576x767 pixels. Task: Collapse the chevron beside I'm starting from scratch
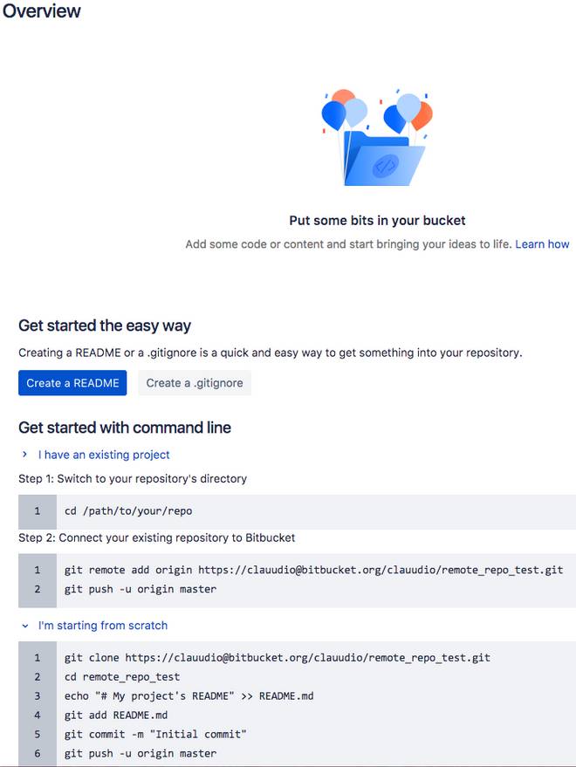point(24,626)
